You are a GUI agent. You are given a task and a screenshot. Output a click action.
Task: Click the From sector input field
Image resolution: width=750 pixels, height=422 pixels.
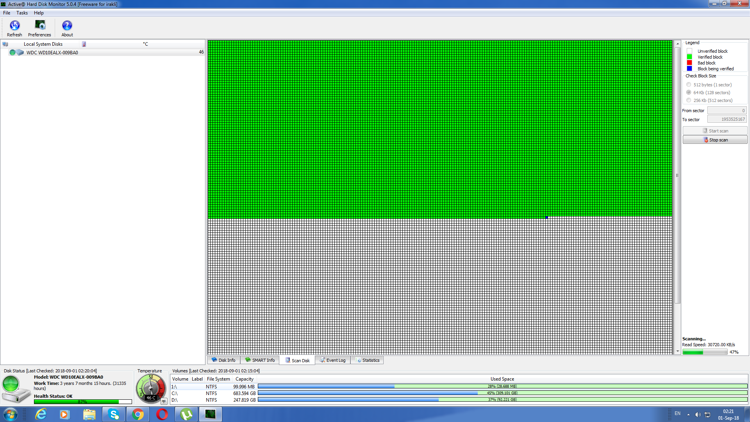pos(727,111)
